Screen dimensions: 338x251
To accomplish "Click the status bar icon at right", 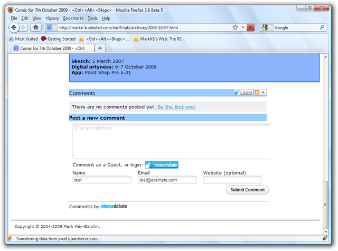I will 324,238.
